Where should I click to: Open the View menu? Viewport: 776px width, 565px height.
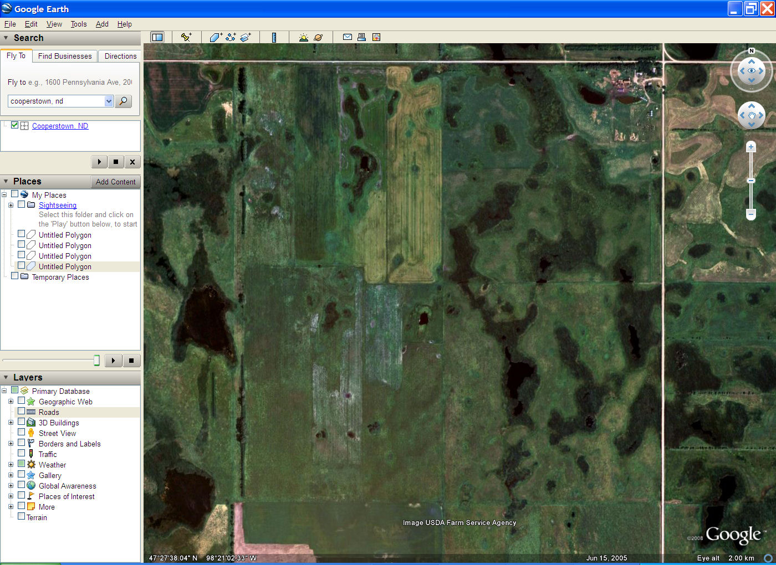click(54, 24)
